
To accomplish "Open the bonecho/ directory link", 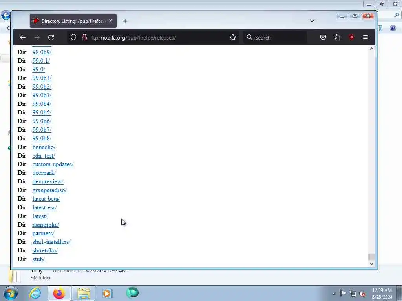I will coord(44,147).
